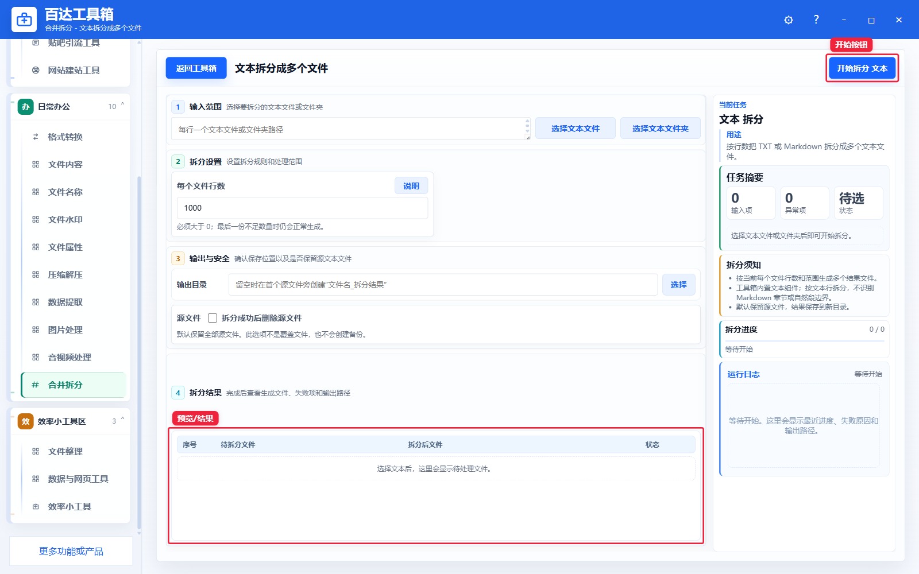Click 返回工具箱 button
919x574 pixels.
click(x=196, y=68)
